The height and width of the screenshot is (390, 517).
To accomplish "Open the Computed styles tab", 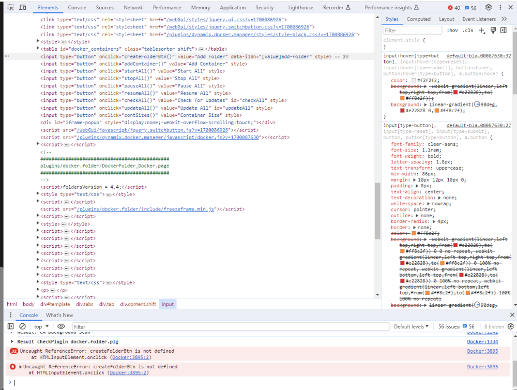I will [x=418, y=19].
